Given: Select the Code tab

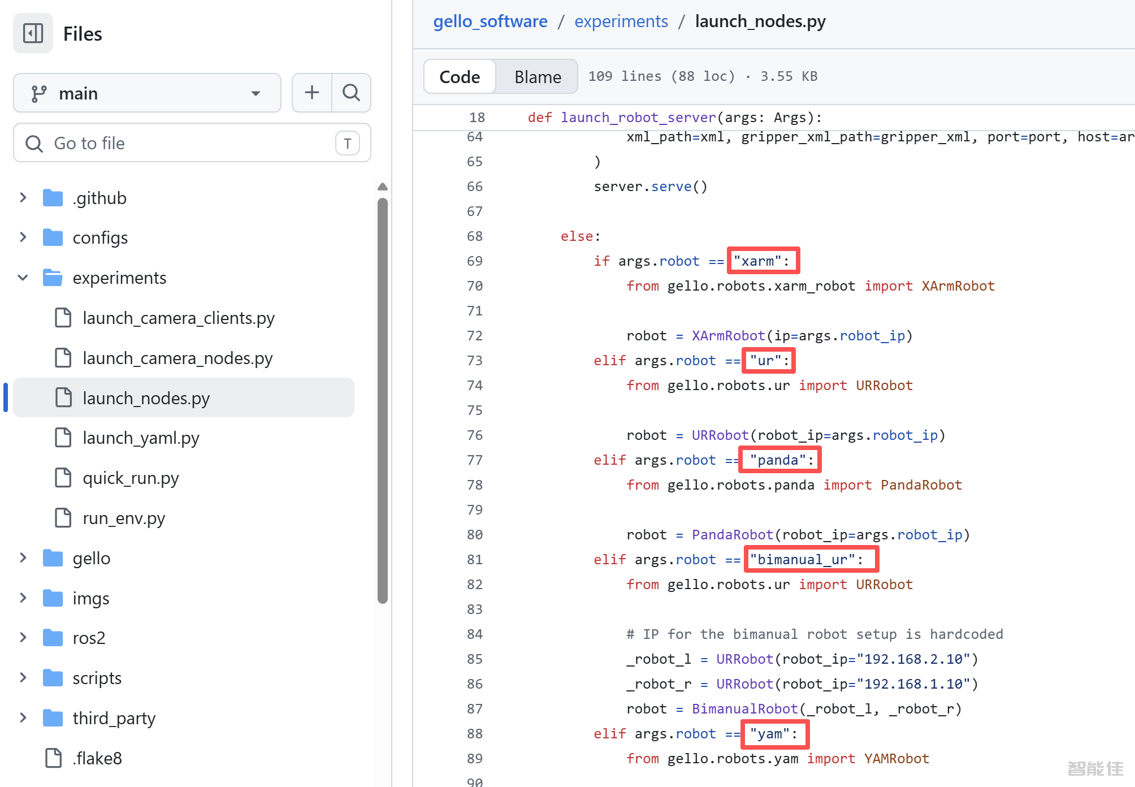Looking at the screenshot, I should click(460, 77).
